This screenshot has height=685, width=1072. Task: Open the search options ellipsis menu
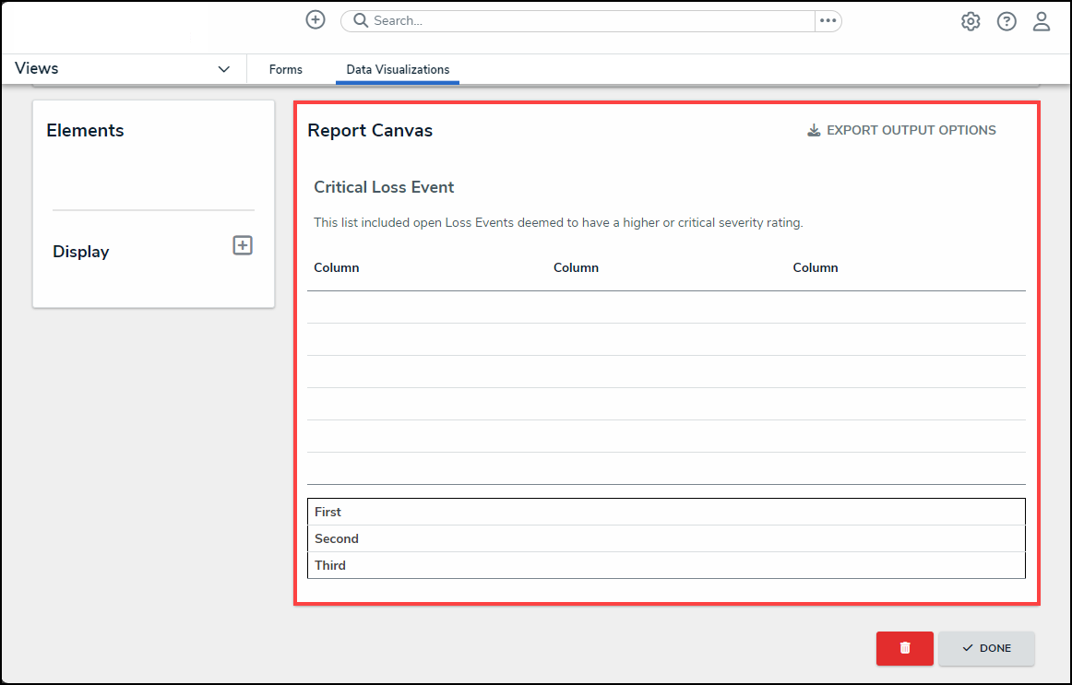point(828,21)
